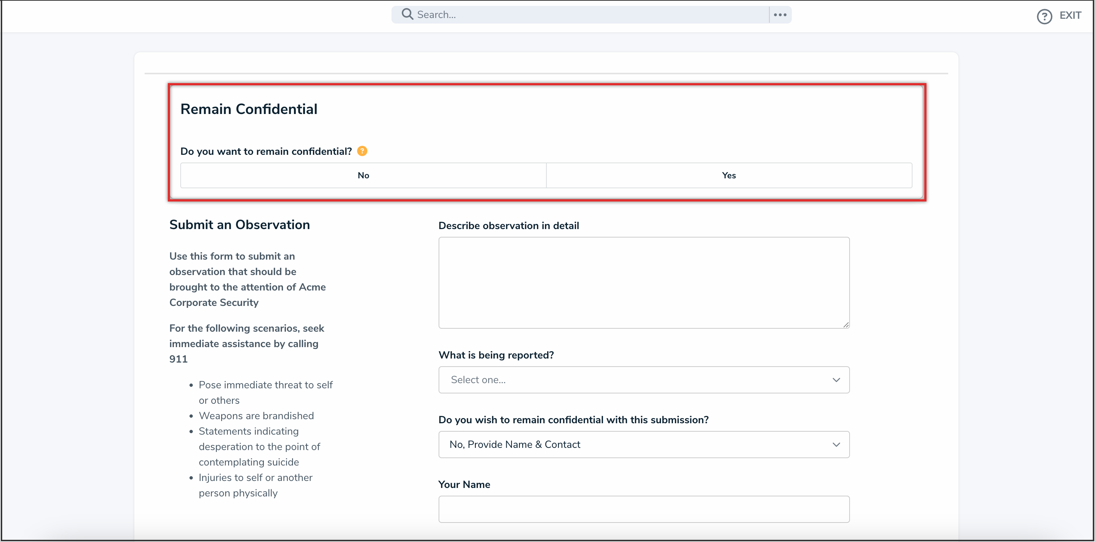Click the chevron on the Name & Contact selector
The width and height of the screenshot is (1095, 542).
pyautogui.click(x=836, y=444)
